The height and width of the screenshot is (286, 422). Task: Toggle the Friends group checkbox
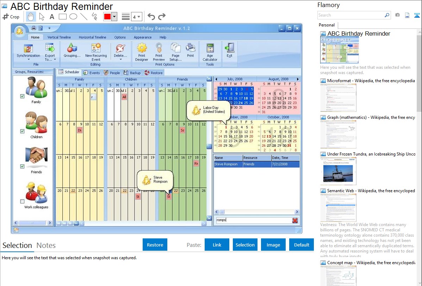click(x=22, y=166)
